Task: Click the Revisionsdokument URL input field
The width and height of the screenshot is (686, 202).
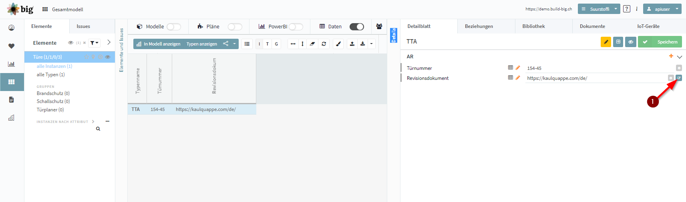Action: coord(596,78)
